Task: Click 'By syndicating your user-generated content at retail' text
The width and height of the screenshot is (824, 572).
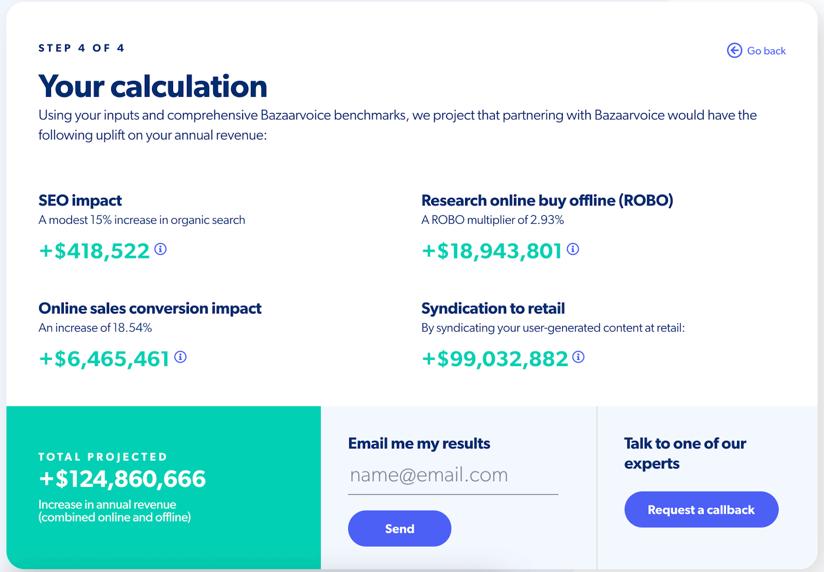Action: [553, 328]
